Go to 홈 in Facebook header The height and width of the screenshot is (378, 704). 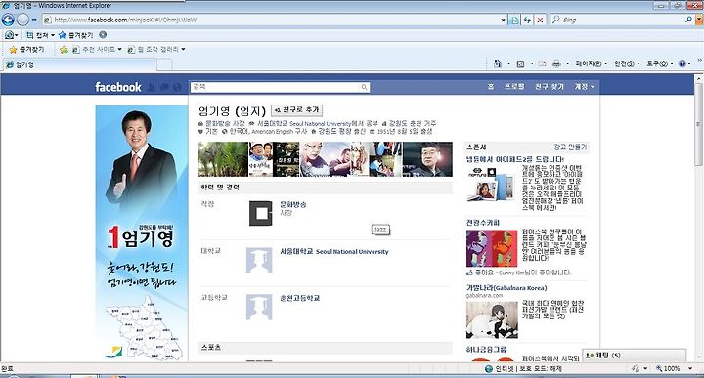pyautogui.click(x=491, y=87)
